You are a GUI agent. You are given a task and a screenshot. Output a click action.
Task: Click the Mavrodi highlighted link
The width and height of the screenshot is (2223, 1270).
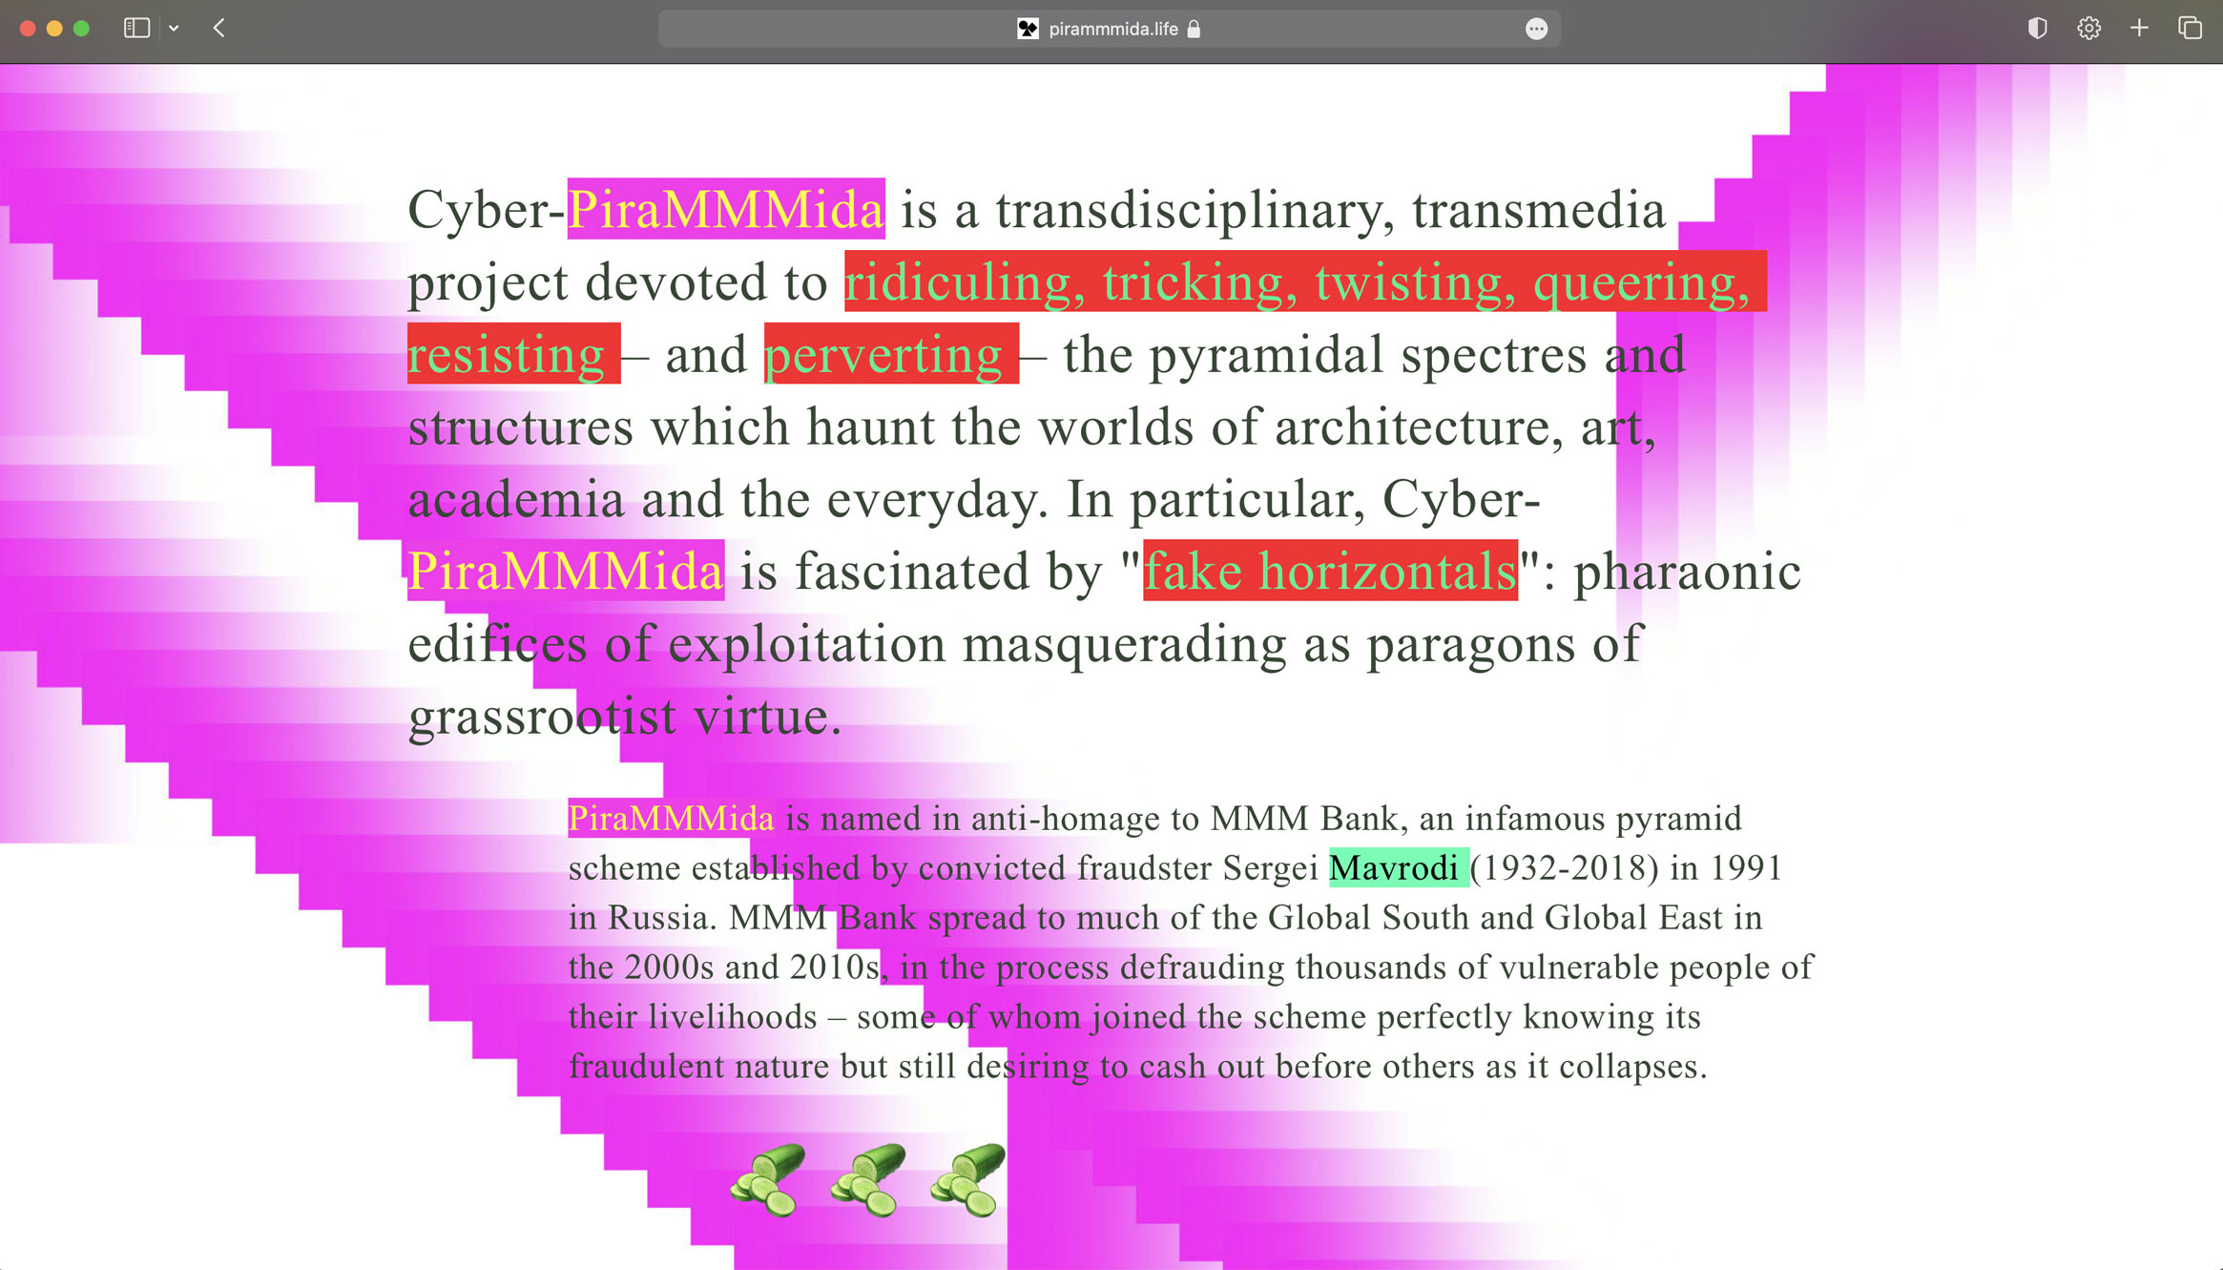pyautogui.click(x=1397, y=867)
